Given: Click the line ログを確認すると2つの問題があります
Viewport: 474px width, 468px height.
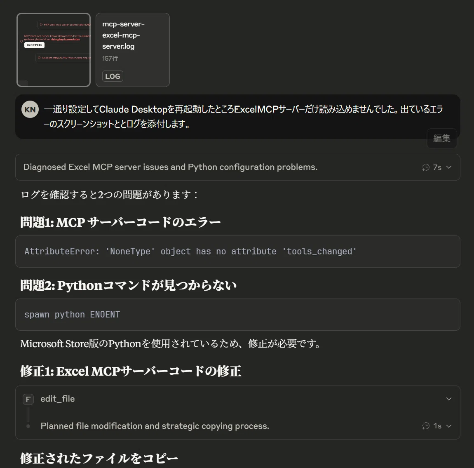Looking at the screenshot, I should pyautogui.click(x=109, y=195).
